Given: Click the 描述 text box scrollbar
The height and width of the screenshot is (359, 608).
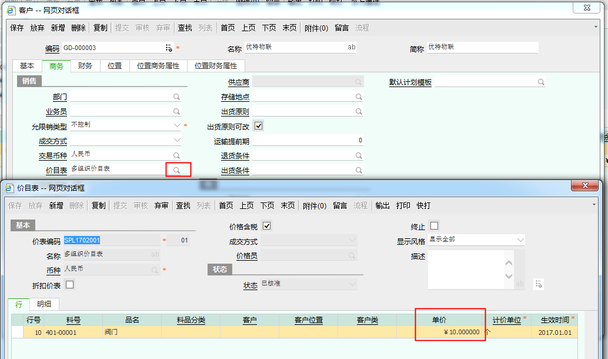Looking at the screenshot, I should [x=509, y=270].
